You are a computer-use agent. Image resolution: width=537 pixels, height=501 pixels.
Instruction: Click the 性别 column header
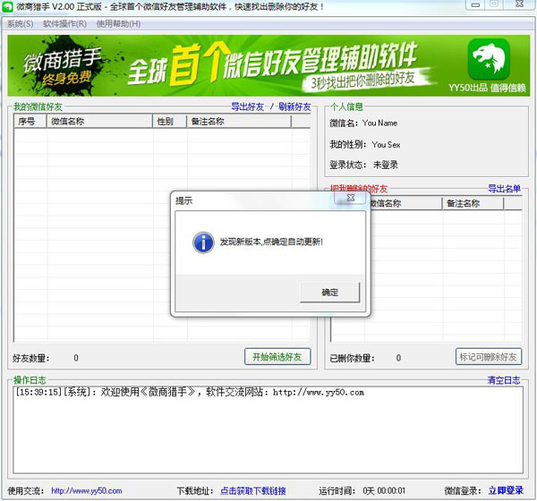(x=169, y=122)
